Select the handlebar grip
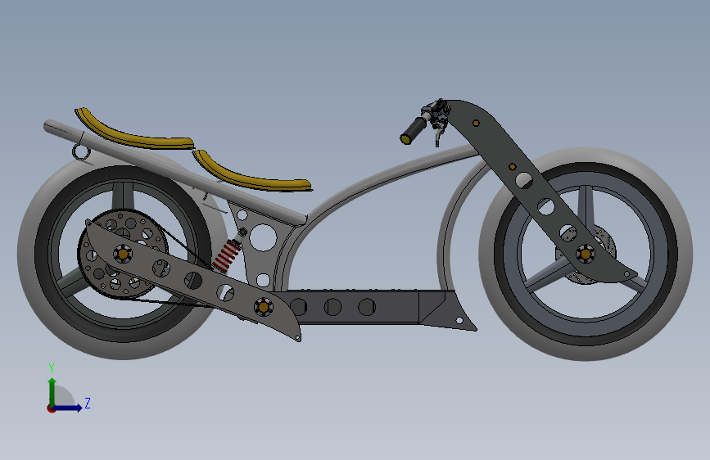710x460 pixels. coord(413,131)
